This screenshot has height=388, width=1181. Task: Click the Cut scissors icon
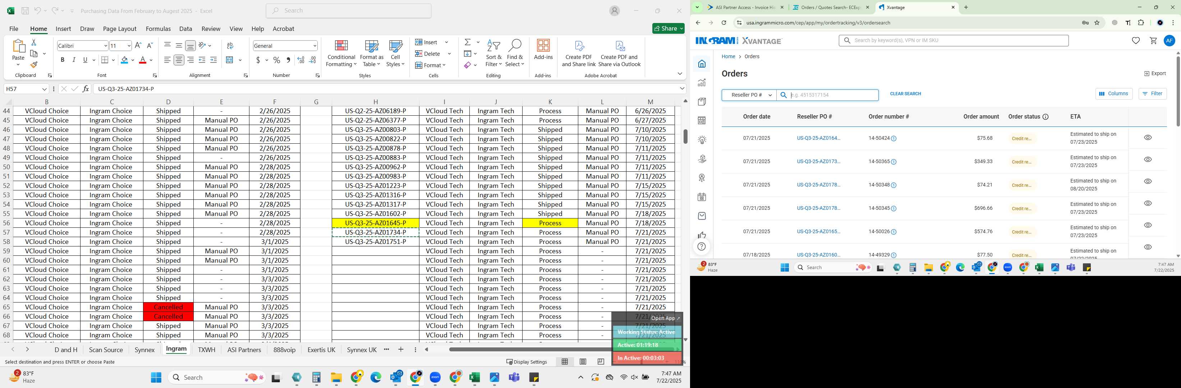[33, 42]
